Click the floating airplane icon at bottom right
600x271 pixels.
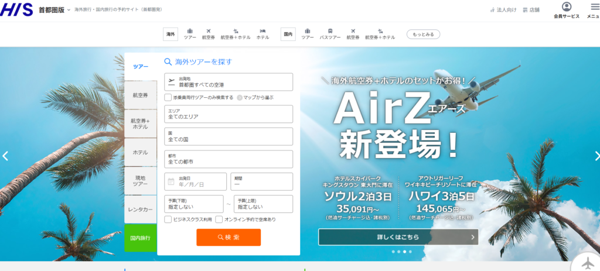(584, 261)
